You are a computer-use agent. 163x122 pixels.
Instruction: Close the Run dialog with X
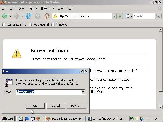point(86,71)
